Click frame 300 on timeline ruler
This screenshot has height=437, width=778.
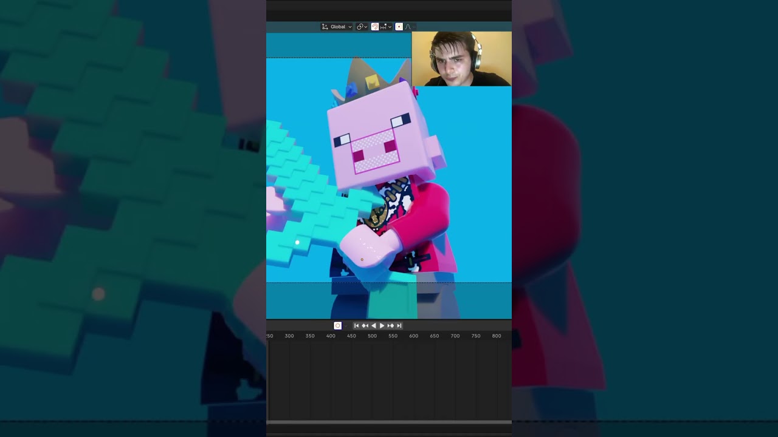click(x=289, y=336)
